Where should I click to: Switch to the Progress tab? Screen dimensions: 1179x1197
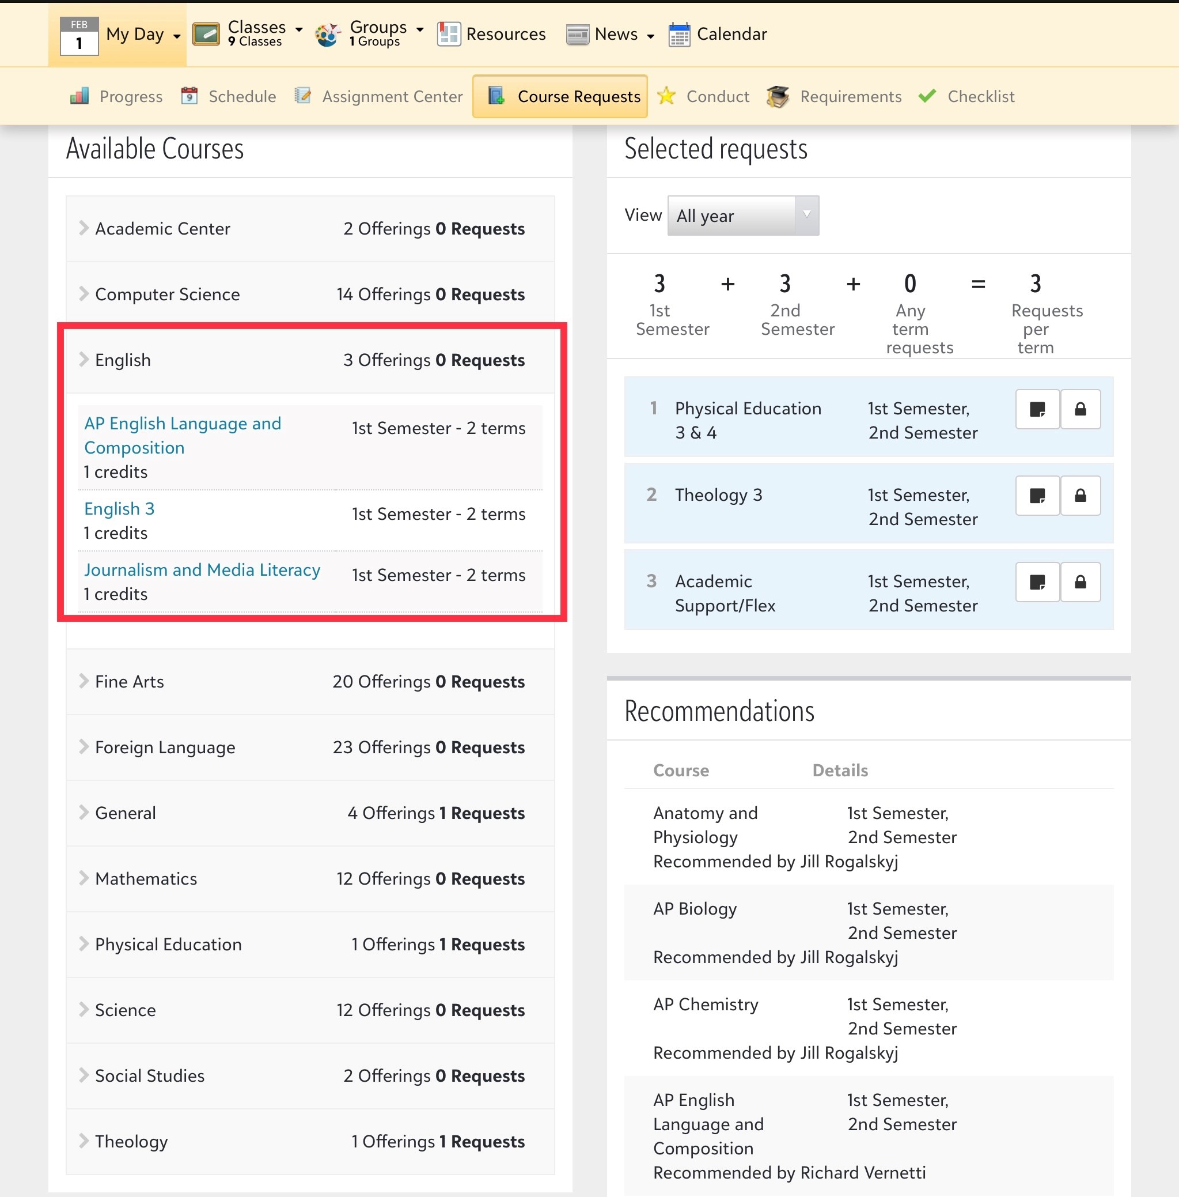[x=116, y=96]
